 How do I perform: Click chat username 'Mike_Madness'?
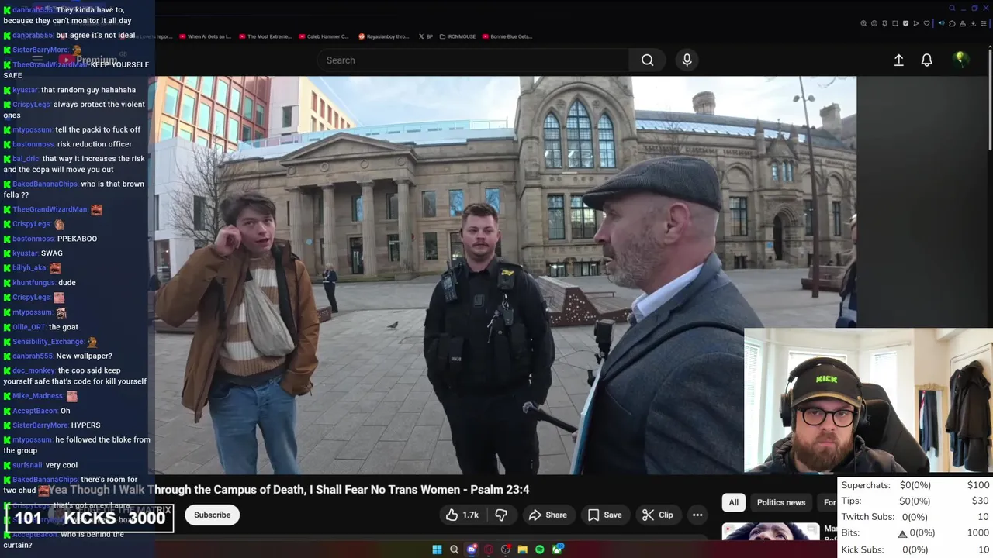tap(37, 396)
